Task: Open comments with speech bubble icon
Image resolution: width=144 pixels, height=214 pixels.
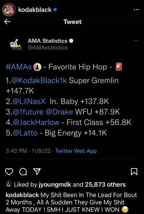Action: 23,172
